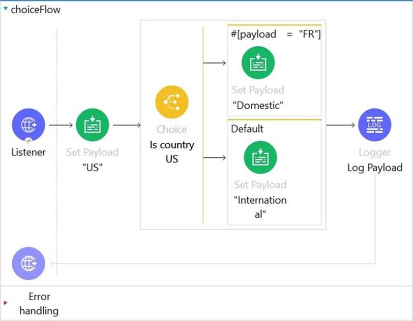Click the Error handling label
The image size is (413, 321).
coord(39,303)
